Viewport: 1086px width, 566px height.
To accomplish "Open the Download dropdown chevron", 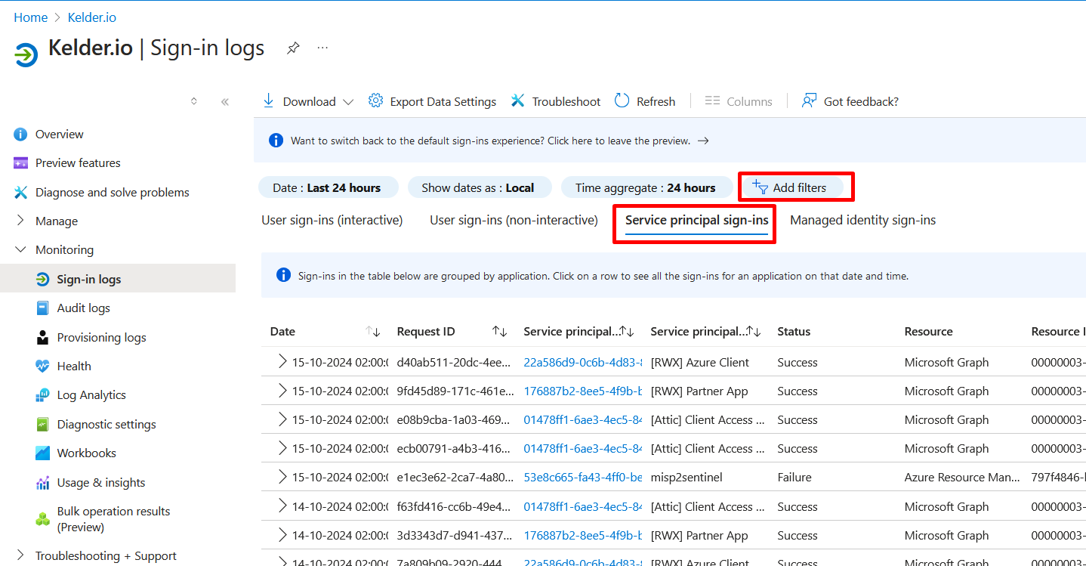I will pos(347,102).
